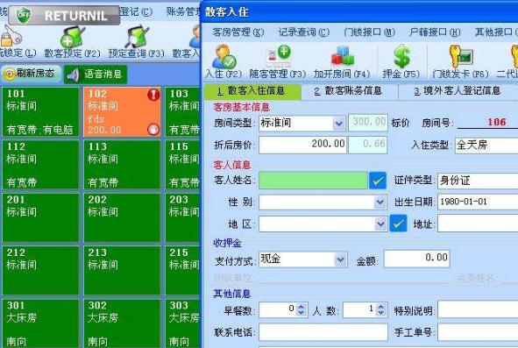Viewport: 518px width, 348px height.
Task: Expand the 地区 dropdown
Action: click(x=380, y=224)
